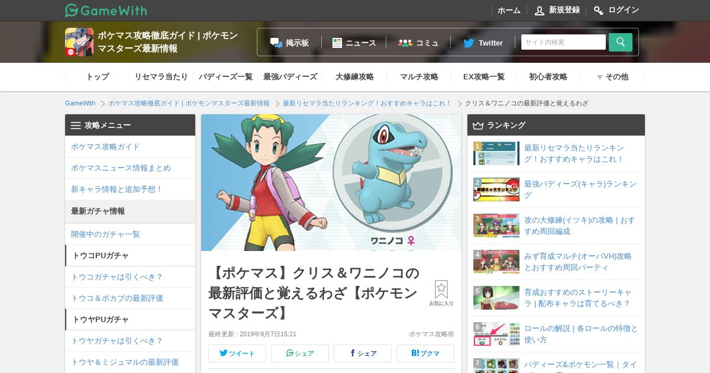The height and width of the screenshot is (373, 710).
Task: Click rank 5 ranking thumbnail
Action: [496, 298]
